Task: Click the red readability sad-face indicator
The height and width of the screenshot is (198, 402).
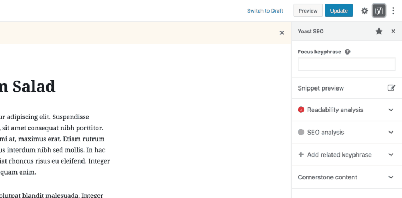Action: coord(301,110)
